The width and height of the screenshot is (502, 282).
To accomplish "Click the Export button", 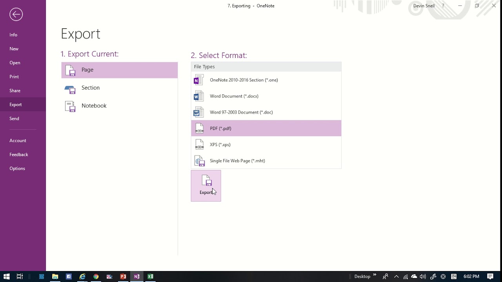I will click(206, 186).
